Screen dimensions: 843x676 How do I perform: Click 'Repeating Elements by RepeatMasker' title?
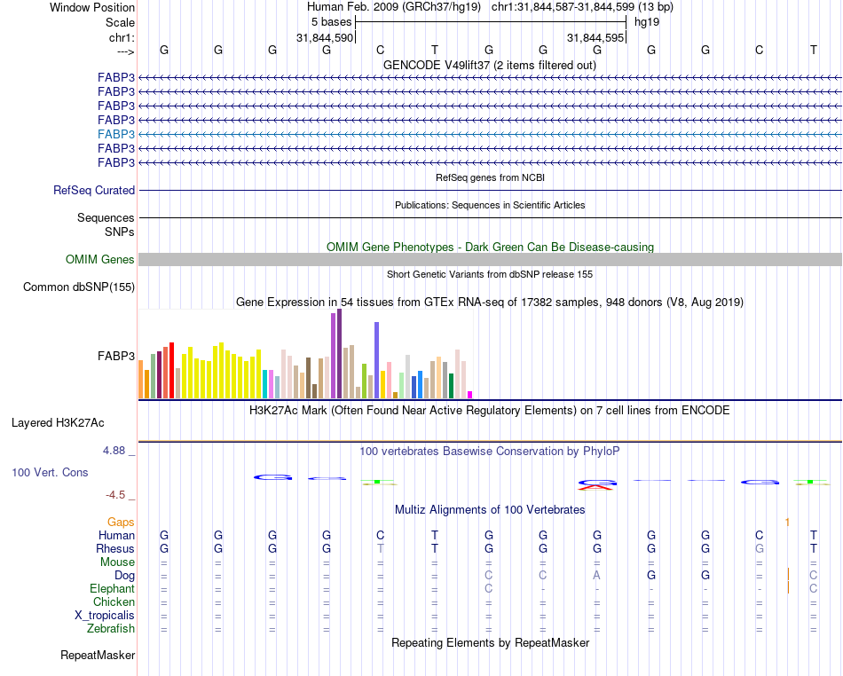point(491,643)
